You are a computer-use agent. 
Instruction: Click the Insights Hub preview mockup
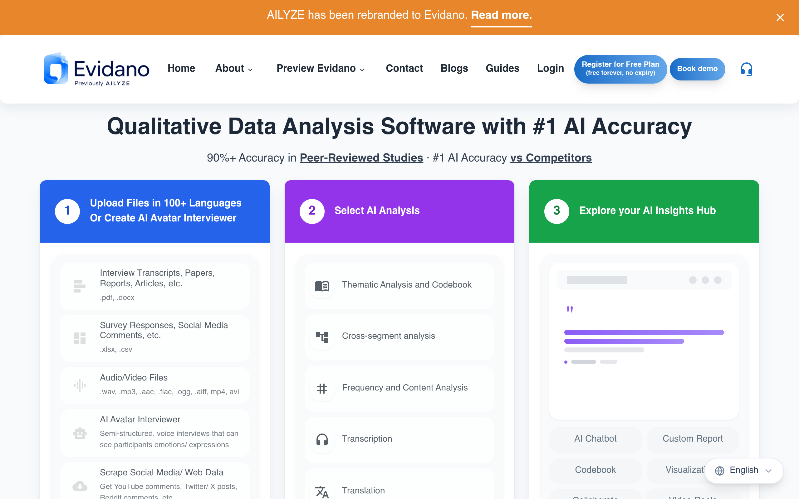[x=644, y=341]
